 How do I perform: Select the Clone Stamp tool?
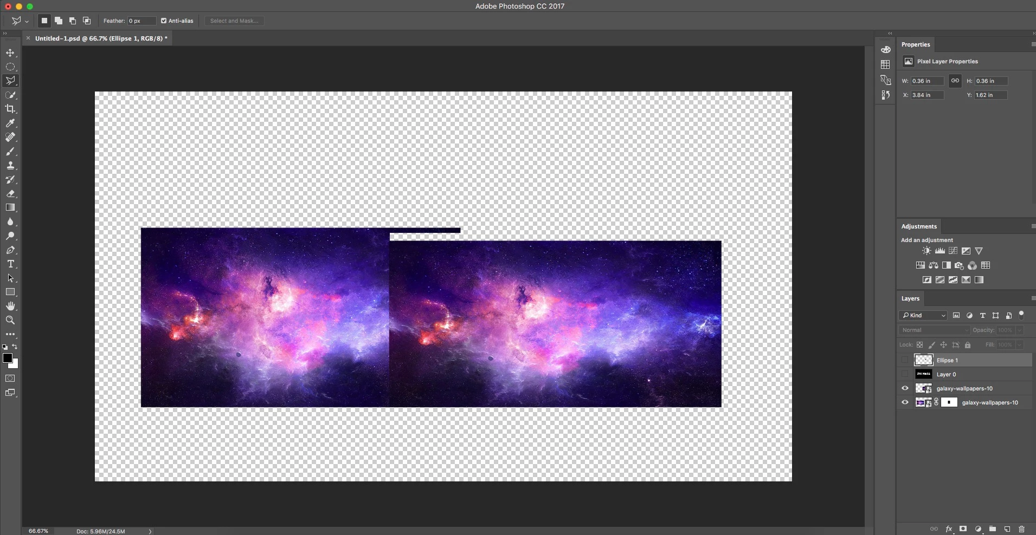[10, 165]
